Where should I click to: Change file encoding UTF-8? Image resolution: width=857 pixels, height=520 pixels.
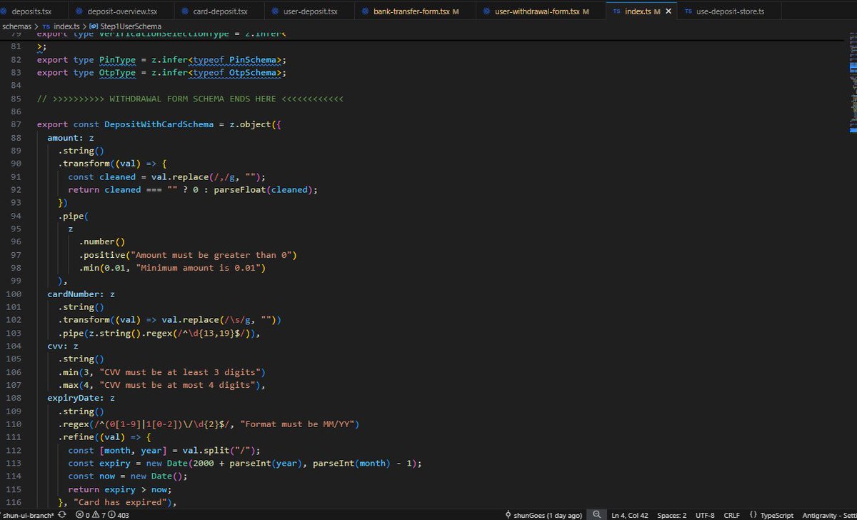(x=705, y=514)
